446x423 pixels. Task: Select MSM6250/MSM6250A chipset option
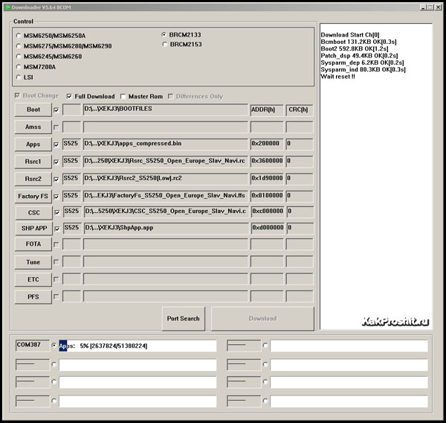tap(19, 36)
